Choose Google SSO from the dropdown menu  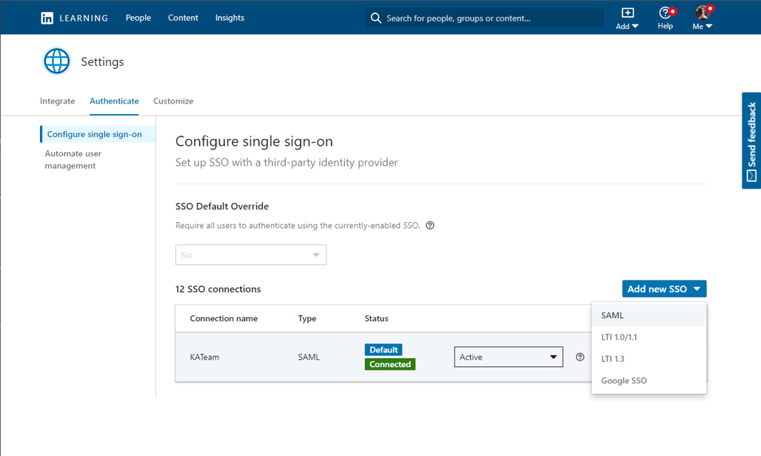(623, 380)
